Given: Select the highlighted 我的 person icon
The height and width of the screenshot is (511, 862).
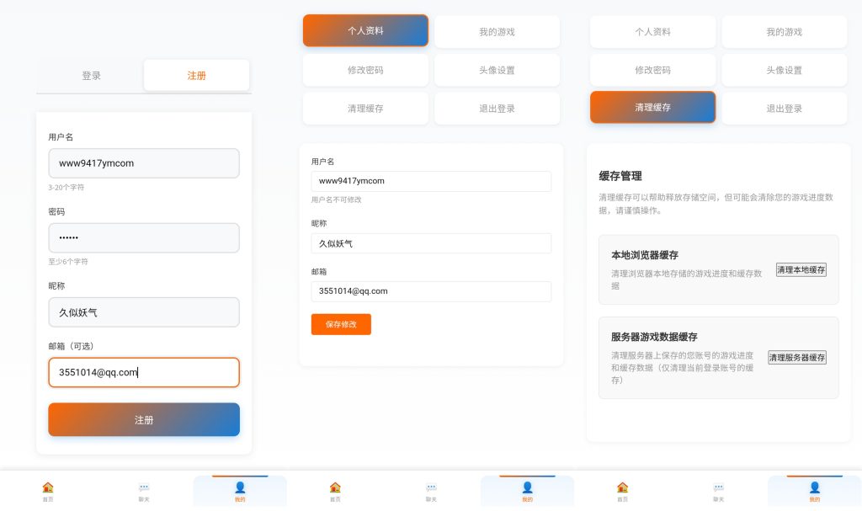Looking at the screenshot, I should click(x=240, y=487).
